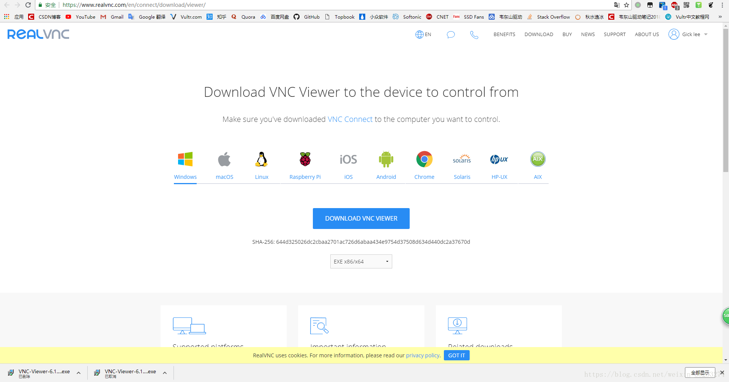Open the SSD Fans bookmark
This screenshot has height=382, width=729.
[x=469, y=17]
